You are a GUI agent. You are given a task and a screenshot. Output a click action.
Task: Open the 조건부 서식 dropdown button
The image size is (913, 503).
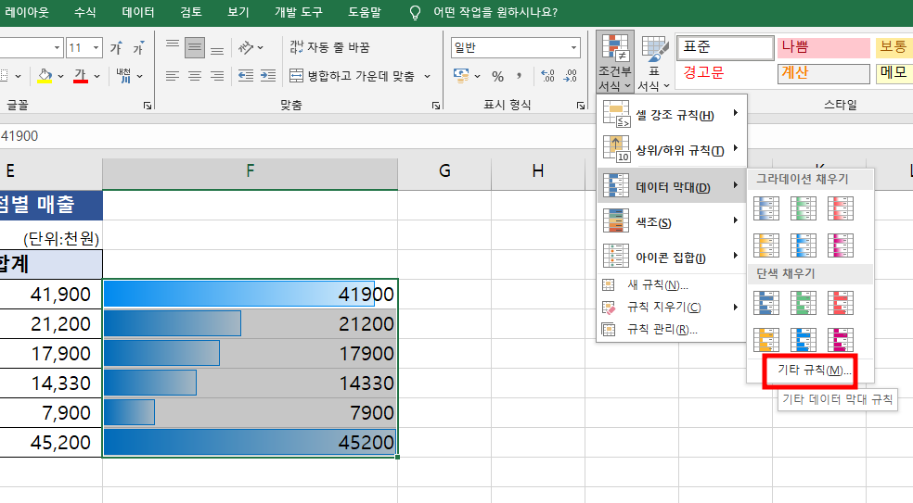pyautogui.click(x=615, y=62)
